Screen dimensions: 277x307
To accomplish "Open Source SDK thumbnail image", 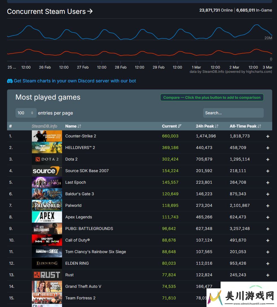I will pos(47,170).
